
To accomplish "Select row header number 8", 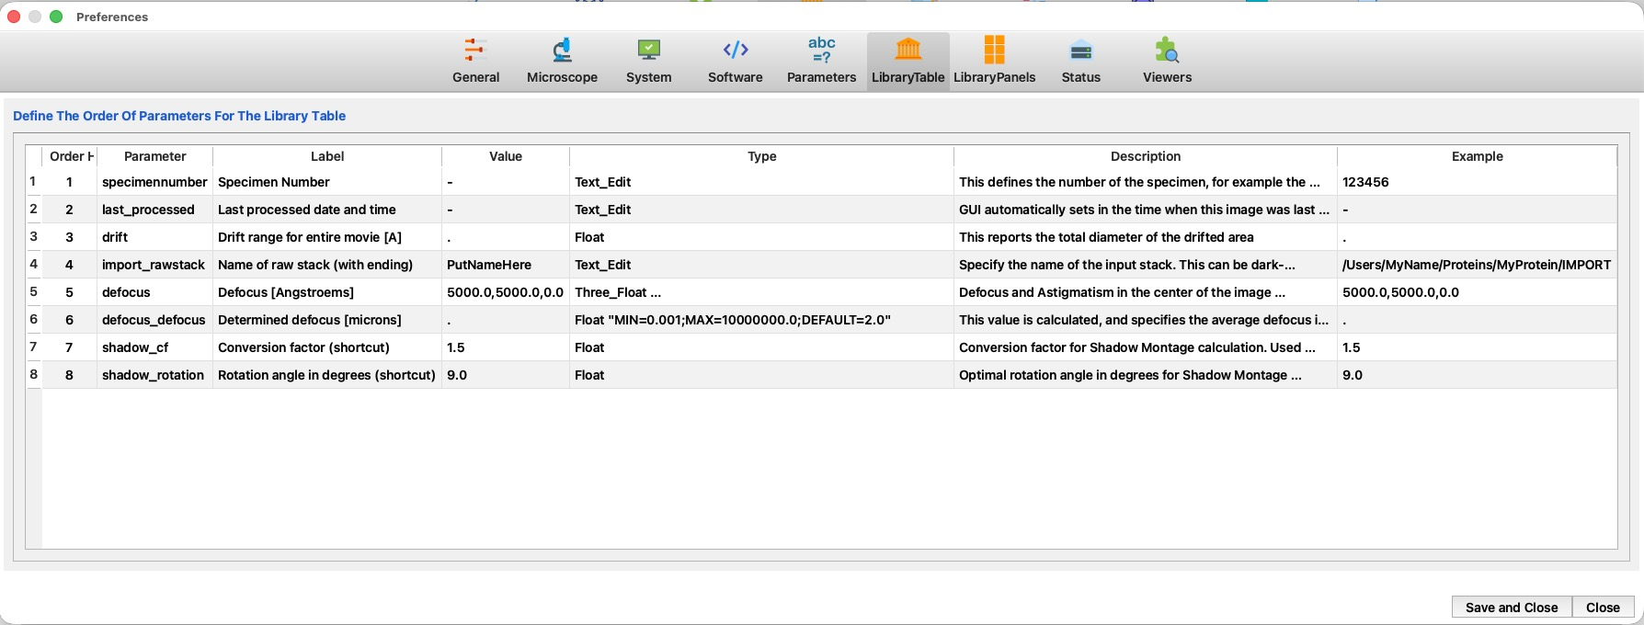I will coord(33,375).
